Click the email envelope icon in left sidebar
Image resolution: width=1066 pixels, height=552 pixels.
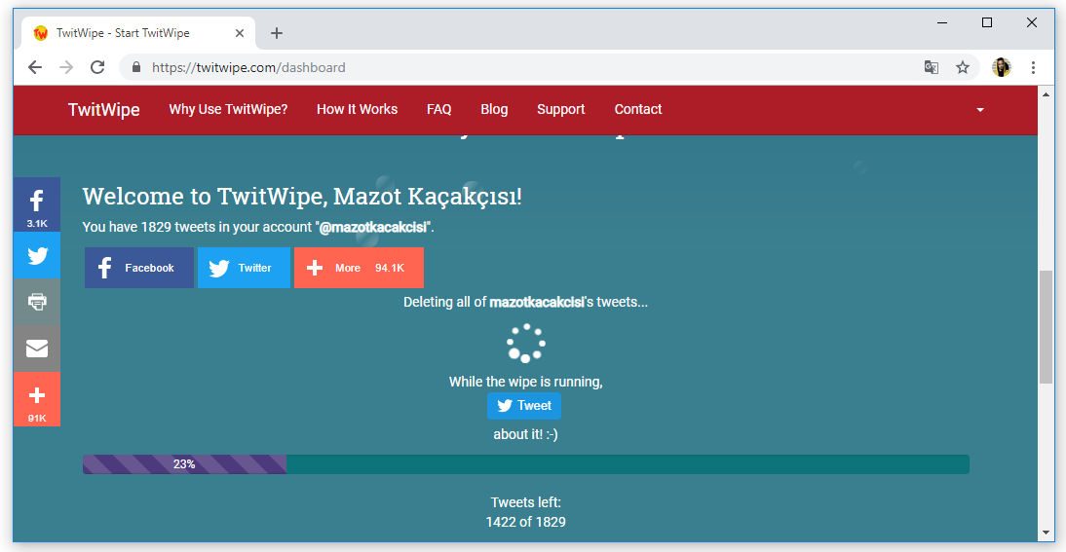tap(37, 349)
